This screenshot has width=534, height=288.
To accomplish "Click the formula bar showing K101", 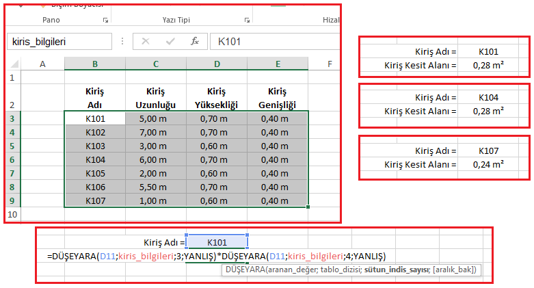I will [273, 41].
